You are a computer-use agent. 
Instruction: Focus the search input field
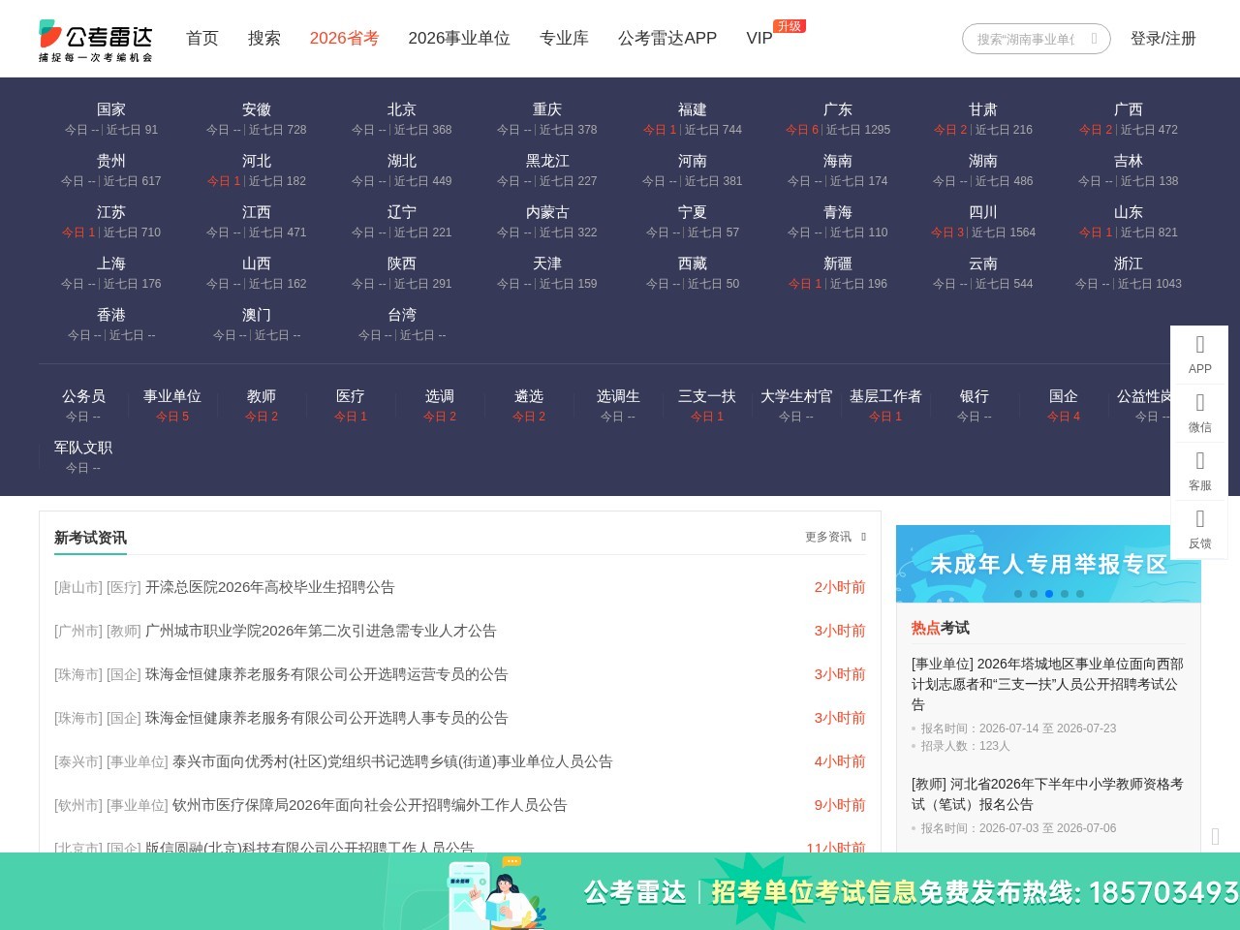coord(1027,39)
